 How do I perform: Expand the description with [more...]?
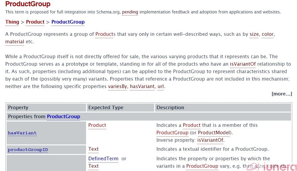point(282,94)
